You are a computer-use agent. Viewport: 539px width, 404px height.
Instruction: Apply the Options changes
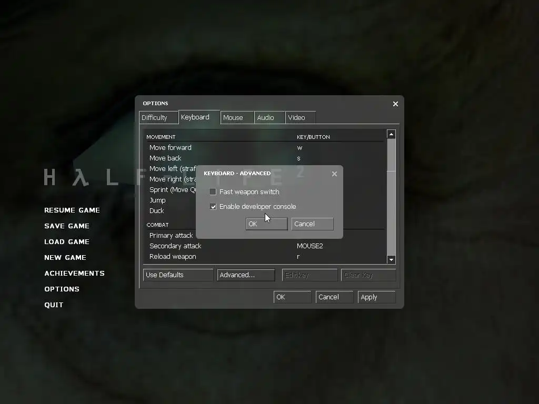[x=376, y=297]
